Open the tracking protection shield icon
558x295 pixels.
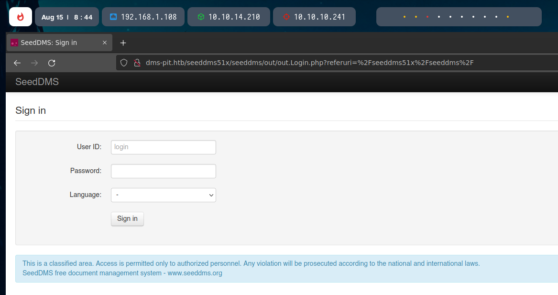[x=124, y=63]
